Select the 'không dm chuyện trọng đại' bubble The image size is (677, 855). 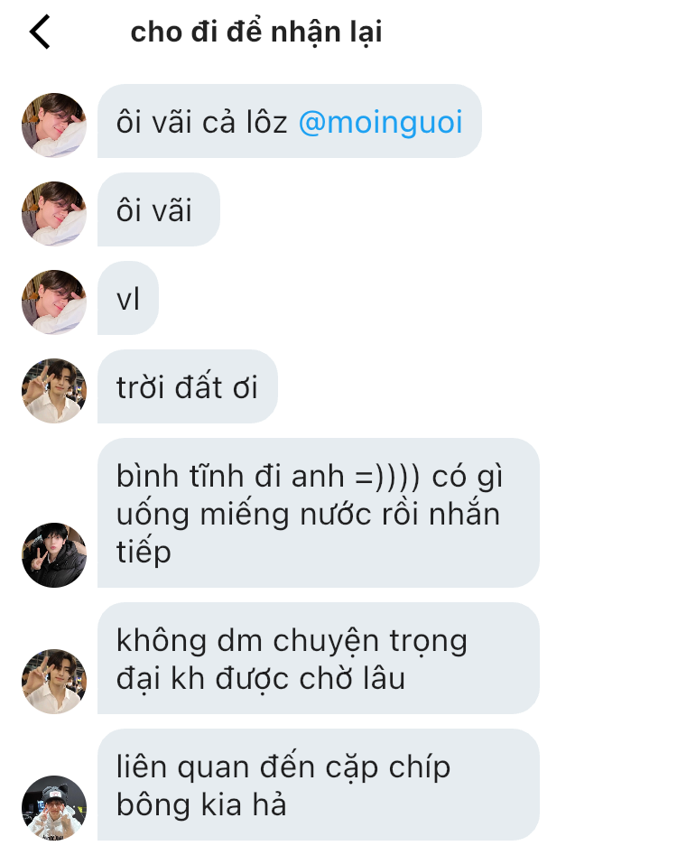pyautogui.click(x=319, y=658)
